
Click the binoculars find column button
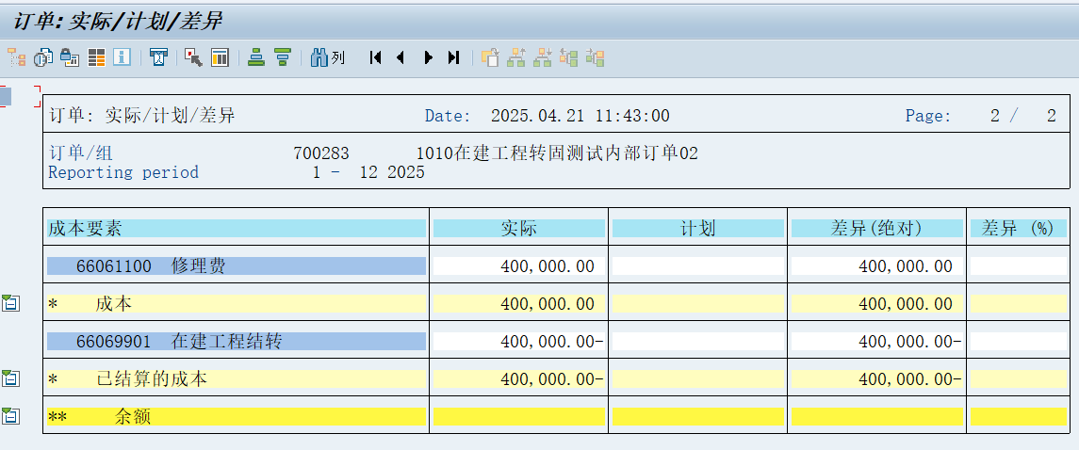[x=328, y=57]
